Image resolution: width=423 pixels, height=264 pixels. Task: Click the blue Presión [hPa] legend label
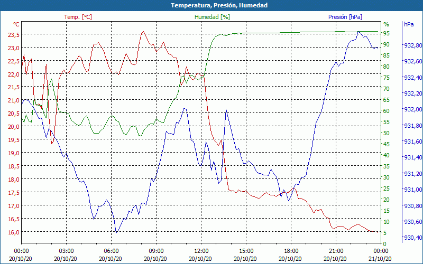coord(345,17)
